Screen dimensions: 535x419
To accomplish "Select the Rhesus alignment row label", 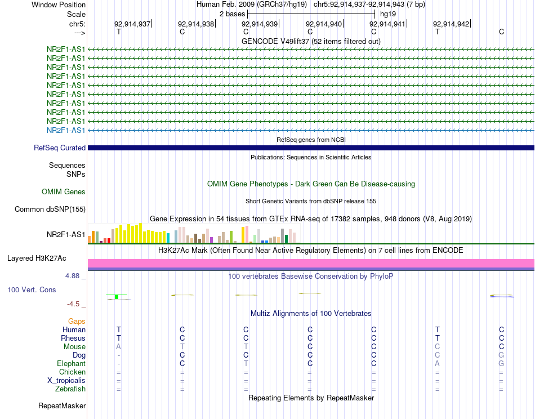I will click(x=73, y=338).
